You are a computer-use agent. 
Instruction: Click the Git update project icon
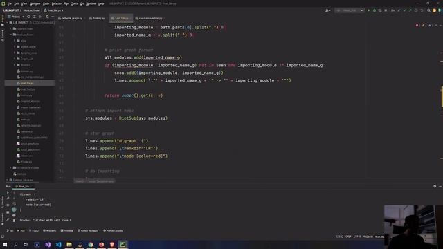(399, 10)
